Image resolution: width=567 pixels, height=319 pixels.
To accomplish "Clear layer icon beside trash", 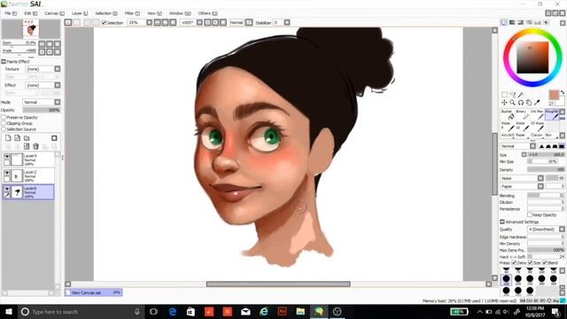I will point(27,146).
